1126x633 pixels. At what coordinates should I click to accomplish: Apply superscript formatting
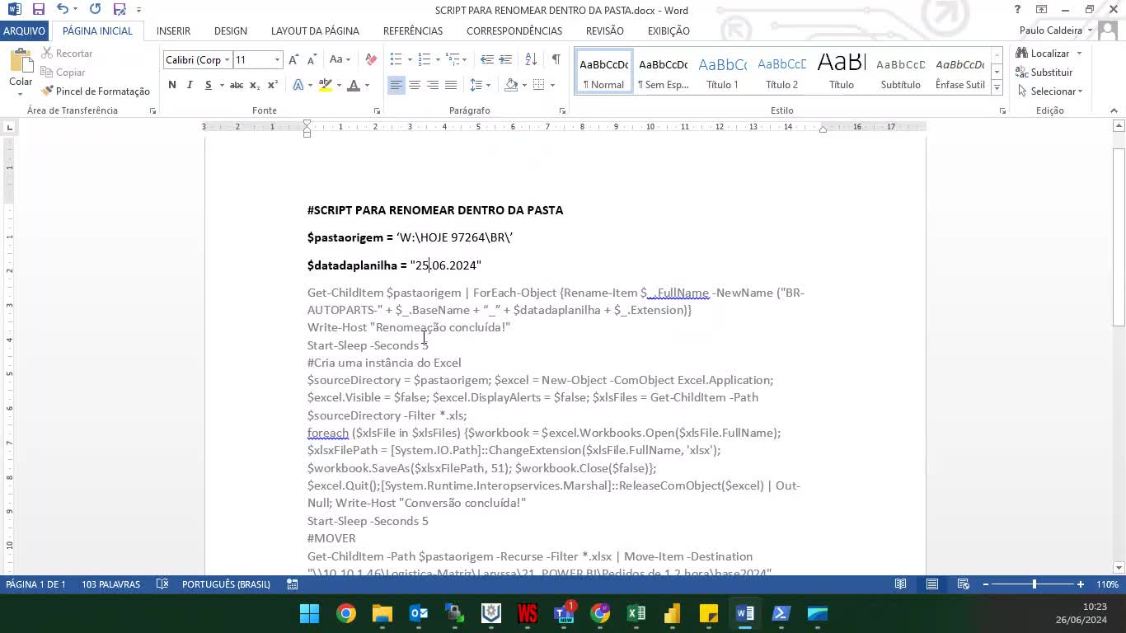[x=273, y=85]
